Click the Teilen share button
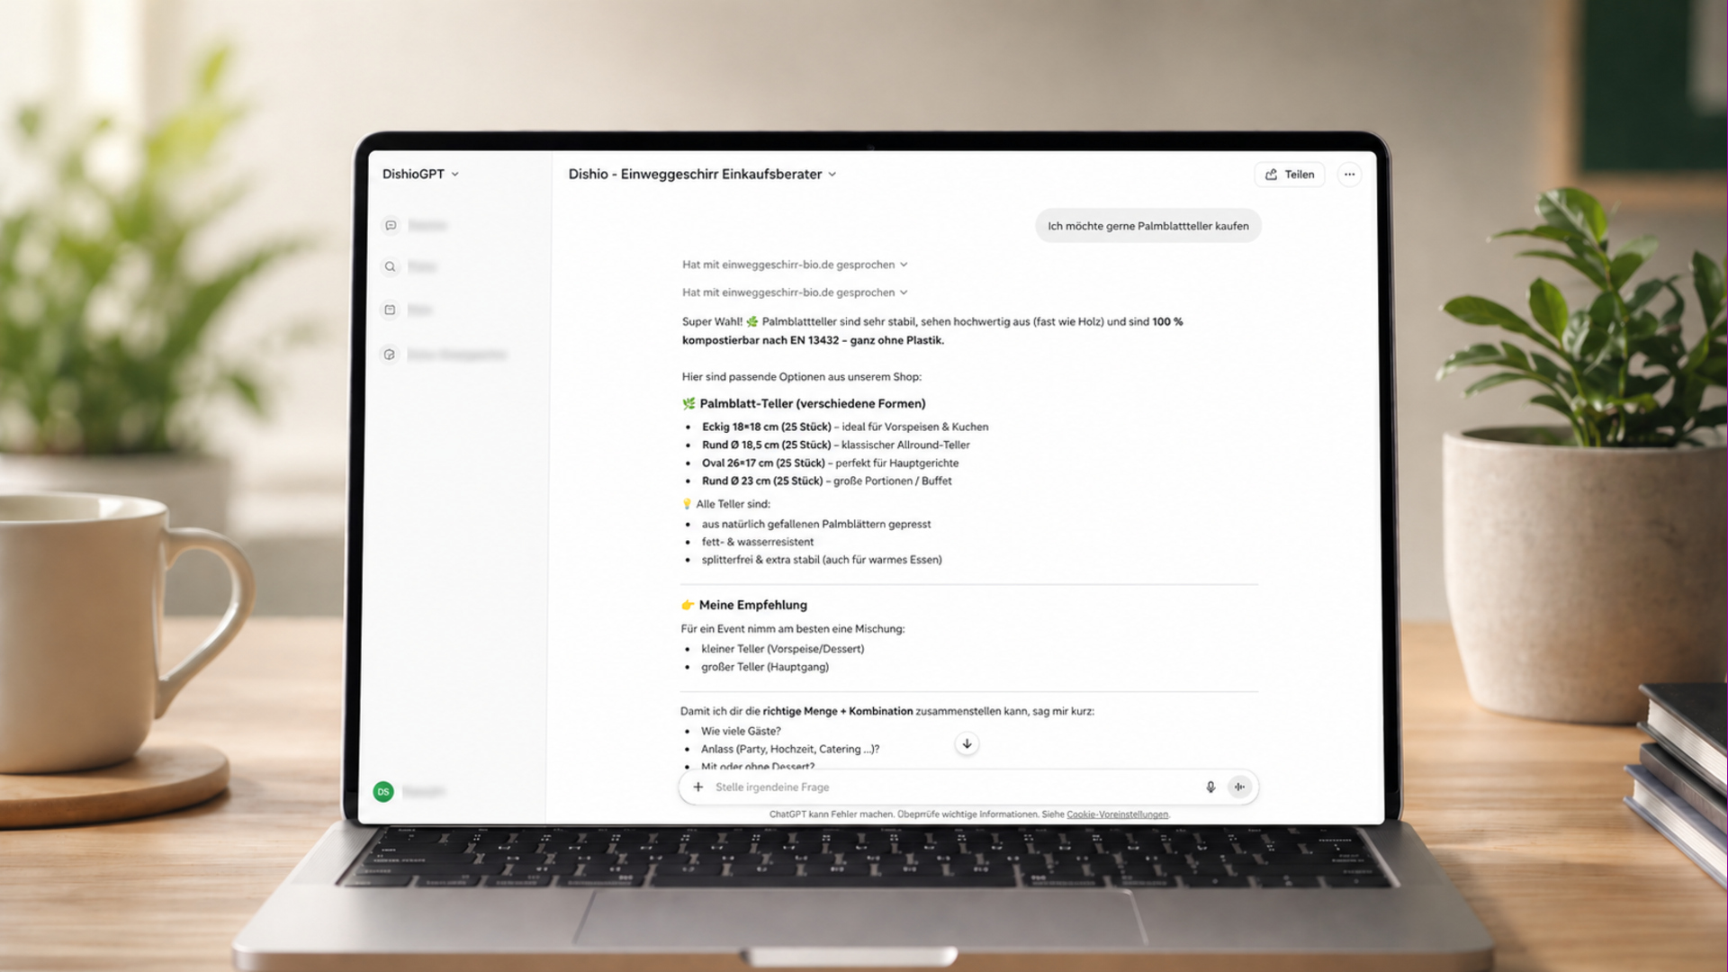 (x=1290, y=175)
